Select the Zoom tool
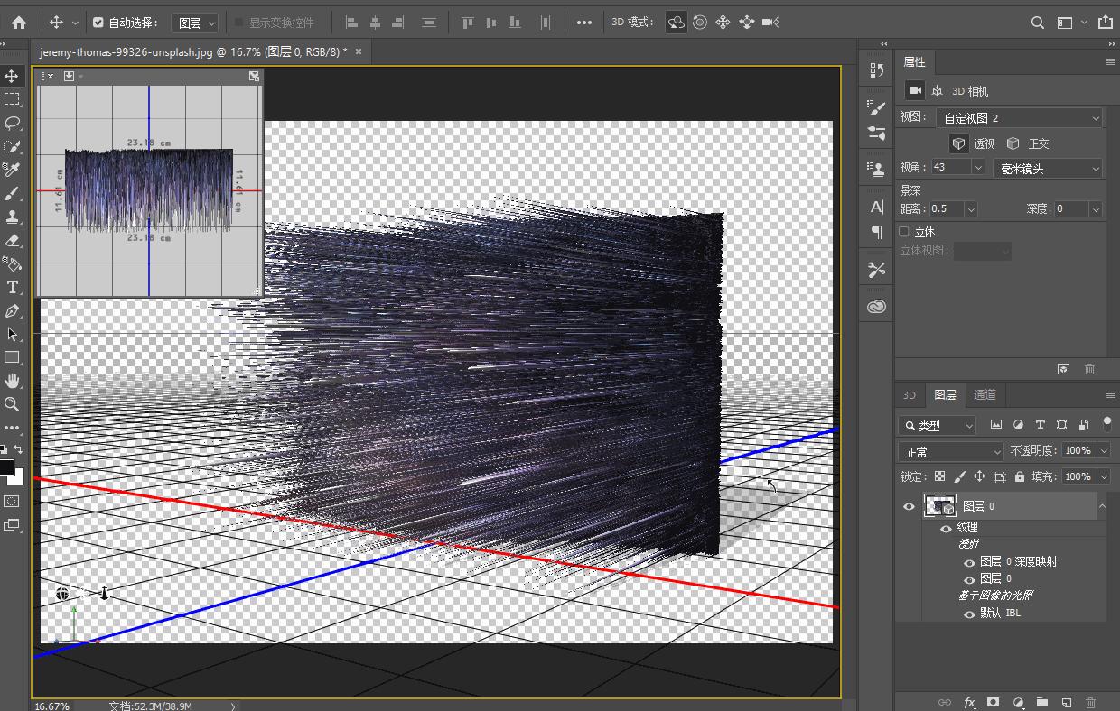Image resolution: width=1120 pixels, height=711 pixels. click(x=12, y=404)
